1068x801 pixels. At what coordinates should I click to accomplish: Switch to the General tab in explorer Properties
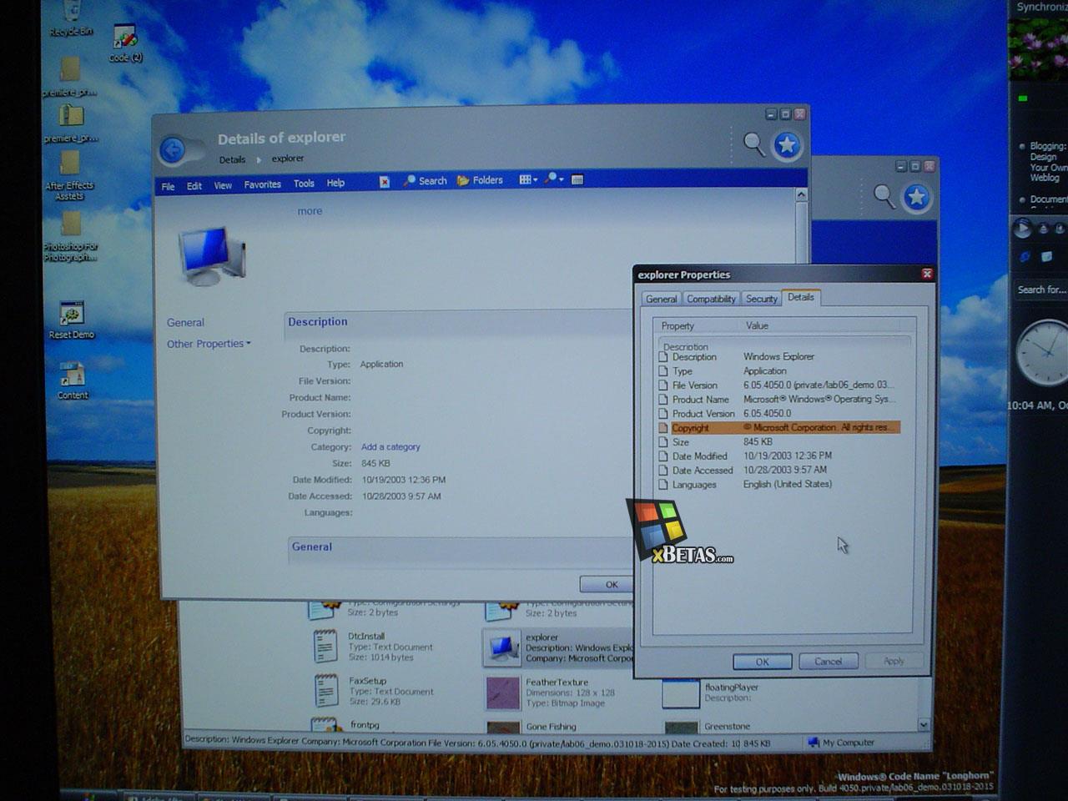661,299
